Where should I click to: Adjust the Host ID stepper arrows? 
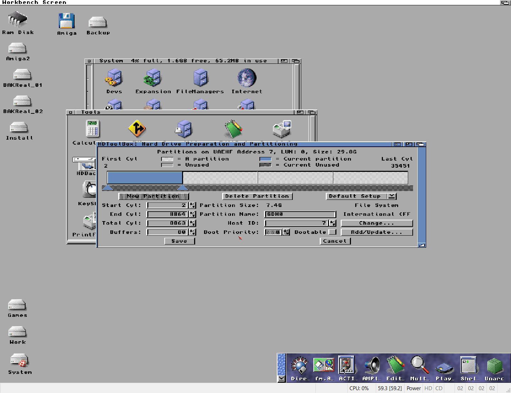click(333, 223)
